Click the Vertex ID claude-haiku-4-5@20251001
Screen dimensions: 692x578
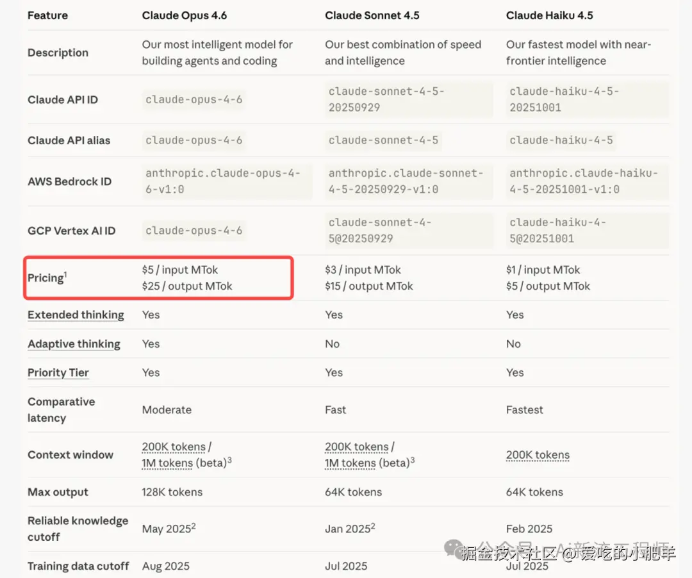pyautogui.click(x=587, y=230)
